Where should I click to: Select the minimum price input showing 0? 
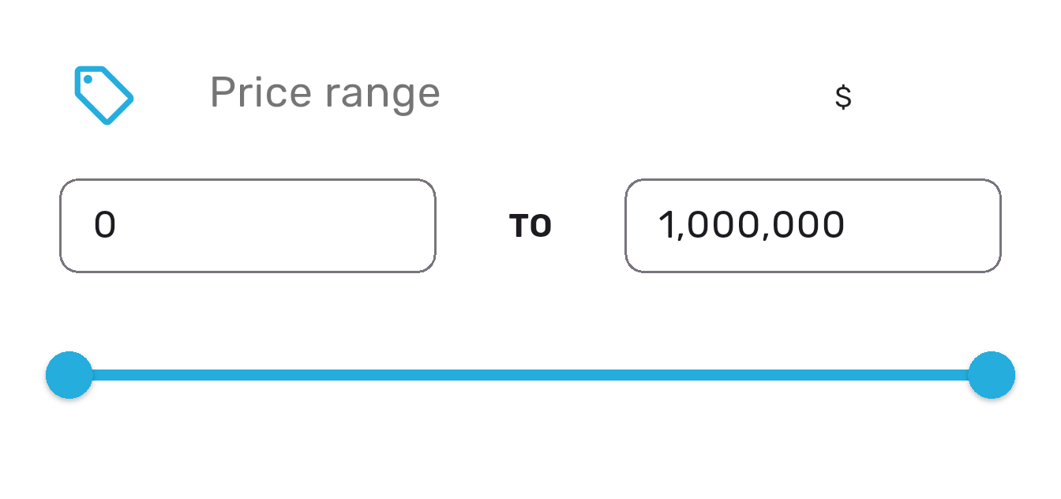point(247,225)
